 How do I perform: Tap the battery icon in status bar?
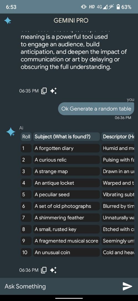pos(118,7)
